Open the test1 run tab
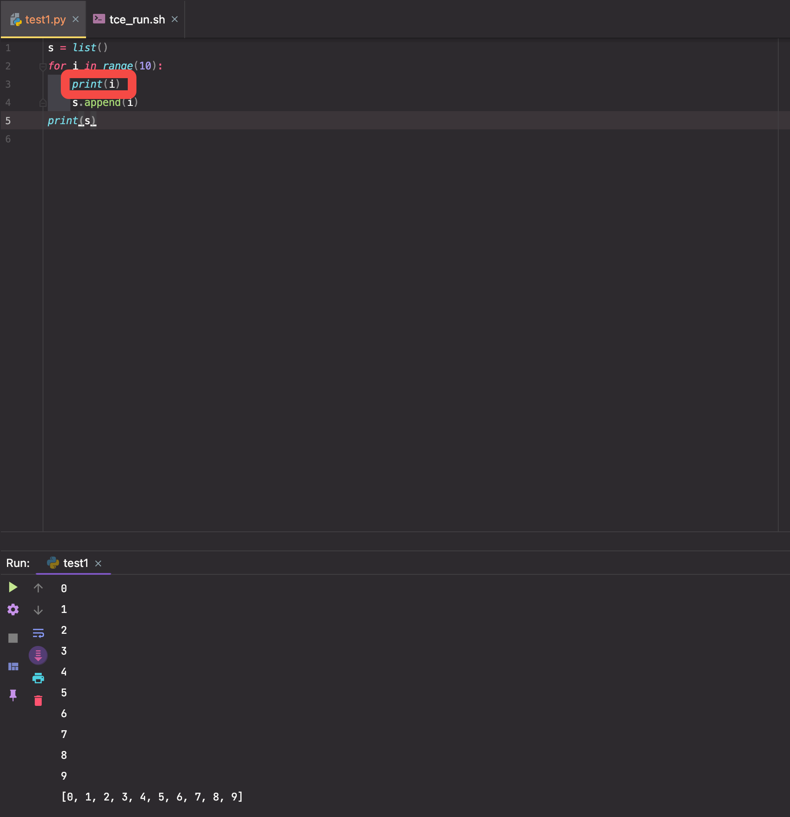The image size is (790, 817). point(75,563)
